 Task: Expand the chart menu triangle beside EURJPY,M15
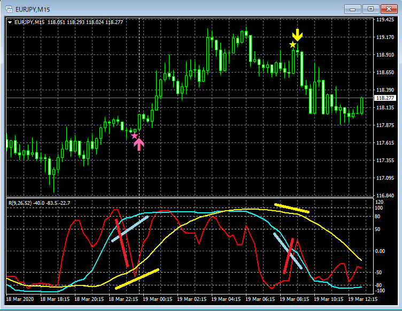(x=10, y=22)
